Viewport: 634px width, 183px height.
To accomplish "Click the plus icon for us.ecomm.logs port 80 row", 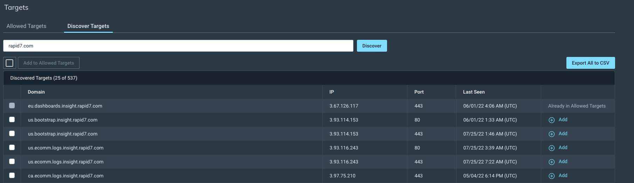I will click(551, 148).
